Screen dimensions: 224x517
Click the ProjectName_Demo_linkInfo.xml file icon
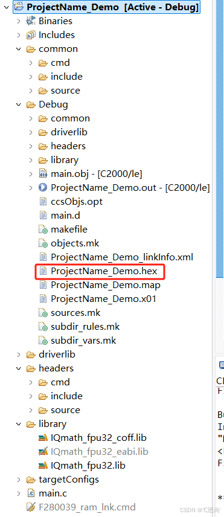pyautogui.click(x=43, y=257)
